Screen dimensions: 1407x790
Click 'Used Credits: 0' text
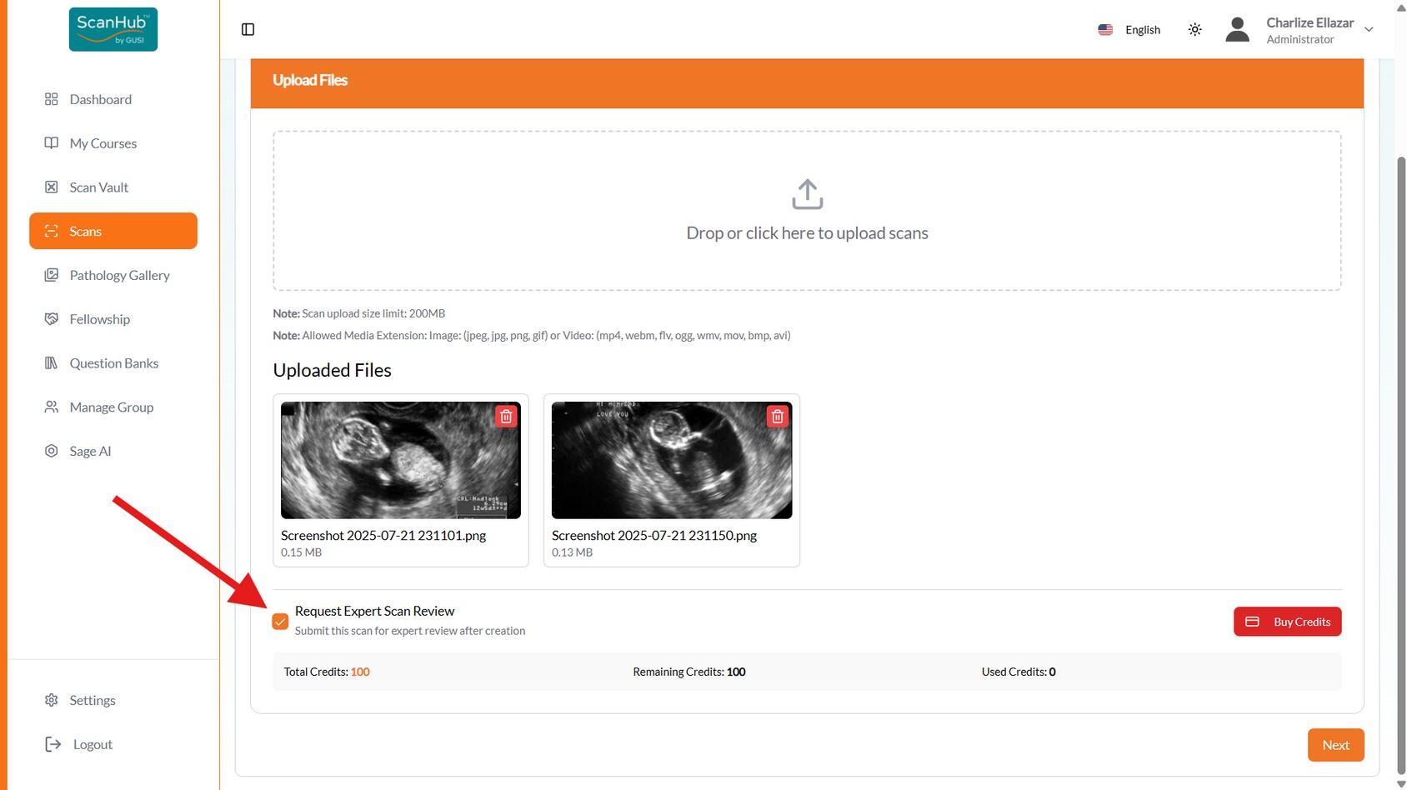pyautogui.click(x=1019, y=672)
